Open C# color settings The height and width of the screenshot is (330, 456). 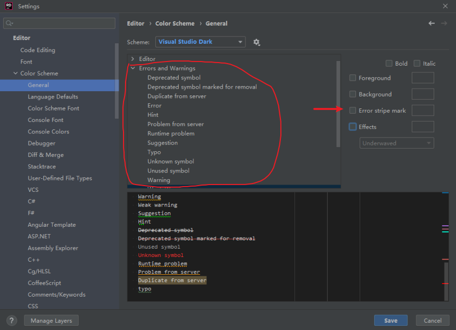(x=31, y=201)
